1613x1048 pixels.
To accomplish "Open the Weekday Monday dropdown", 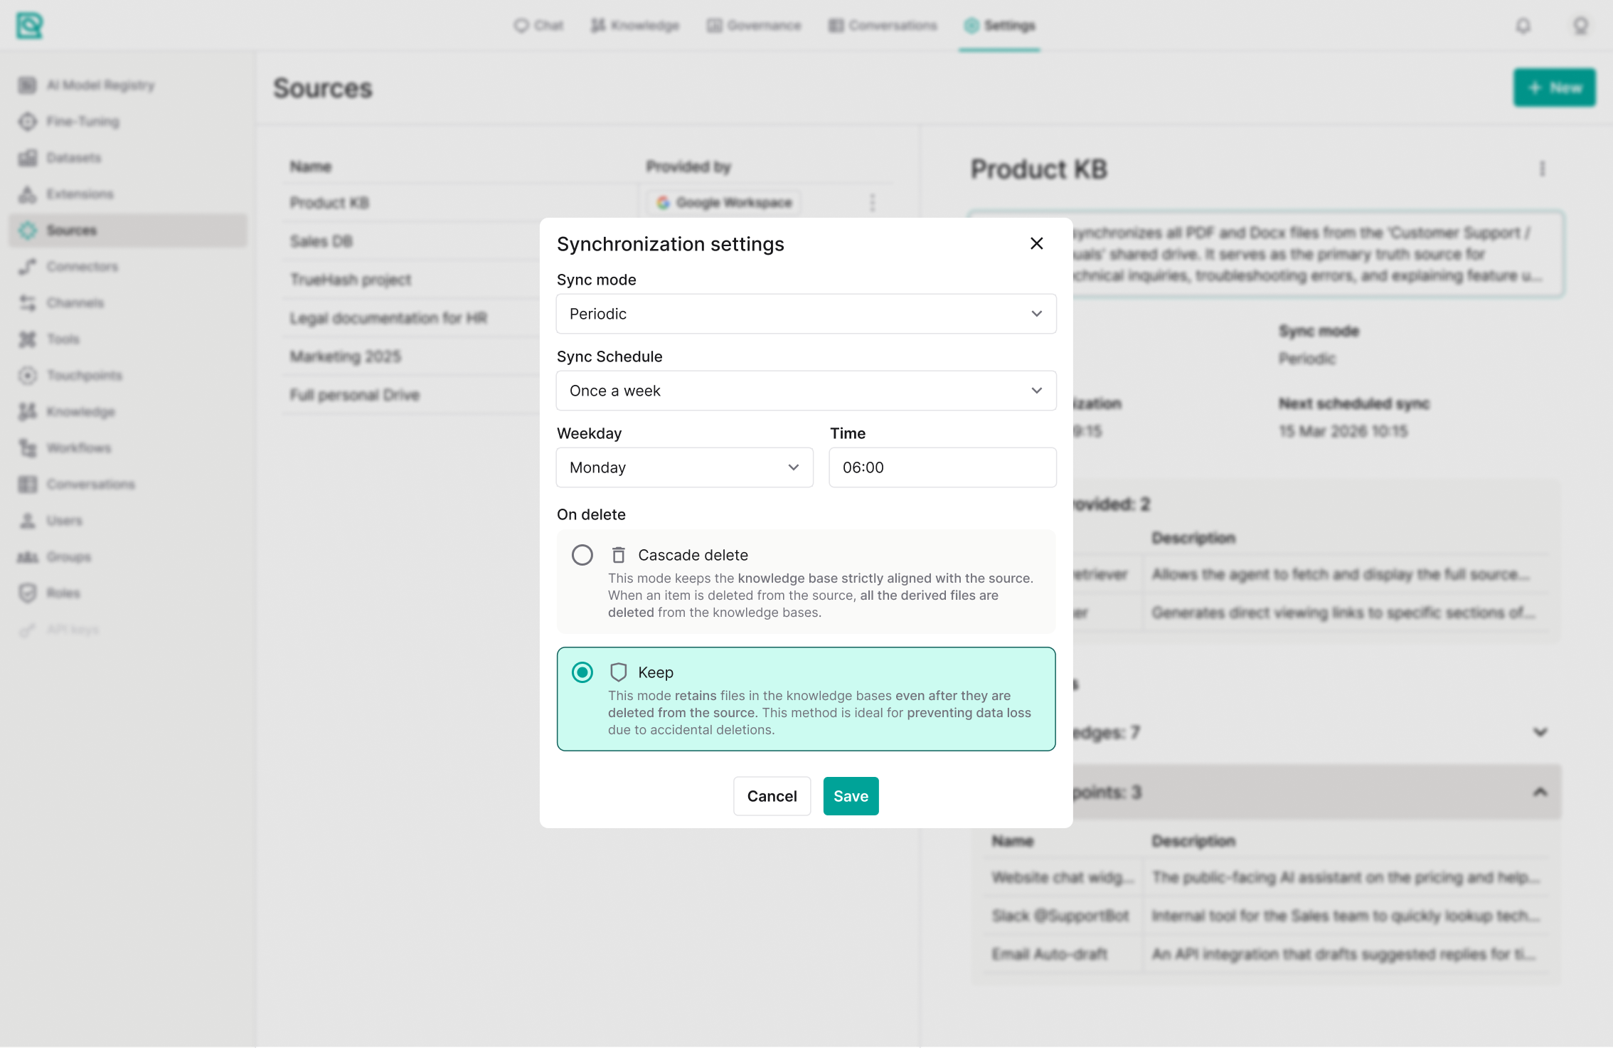I will (x=683, y=467).
